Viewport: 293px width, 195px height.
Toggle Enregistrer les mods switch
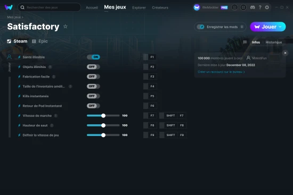pyautogui.click(x=201, y=27)
